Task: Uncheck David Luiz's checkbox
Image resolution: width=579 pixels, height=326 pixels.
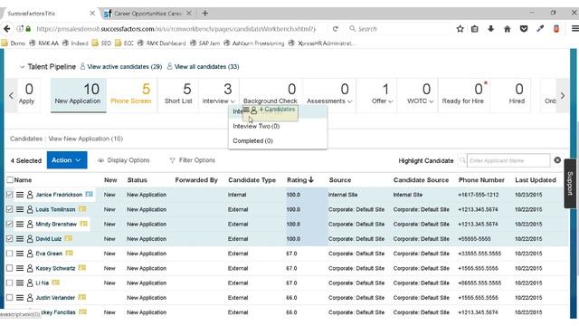Action: 10,239
